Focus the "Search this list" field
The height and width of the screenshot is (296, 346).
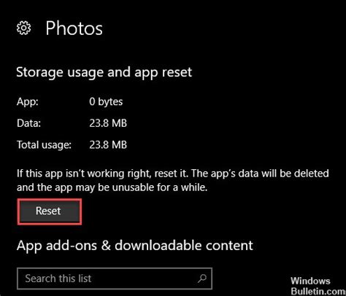[x=115, y=279]
